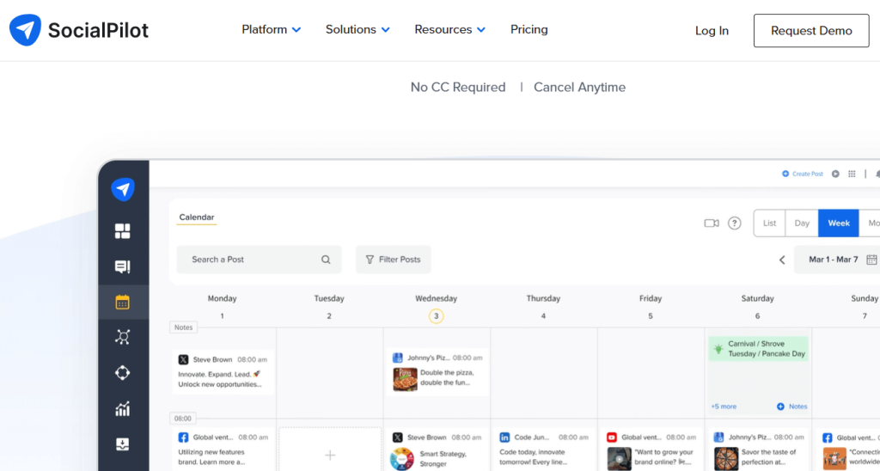Viewport: 880px width, 471px height.
Task: Click 'Utilizing new features' post text
Action: [x=211, y=456]
